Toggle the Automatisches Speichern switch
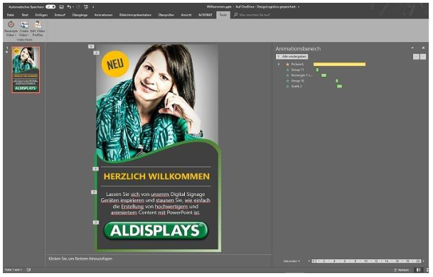This screenshot has width=433, height=277. tap(50, 6)
